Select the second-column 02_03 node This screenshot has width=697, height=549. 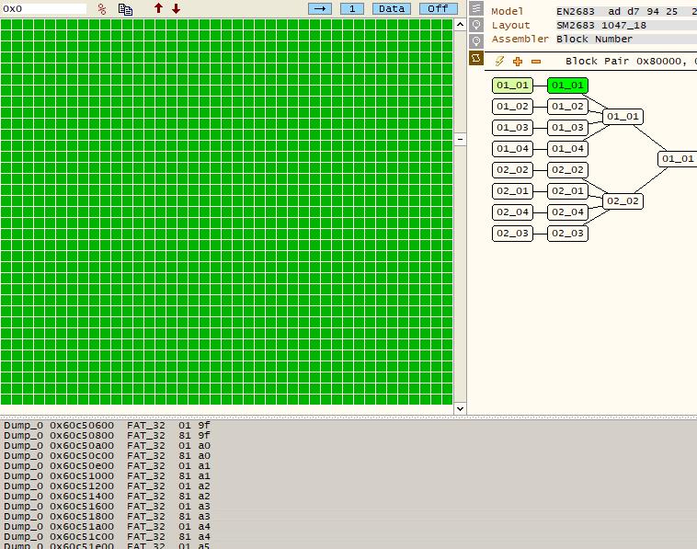click(x=567, y=234)
